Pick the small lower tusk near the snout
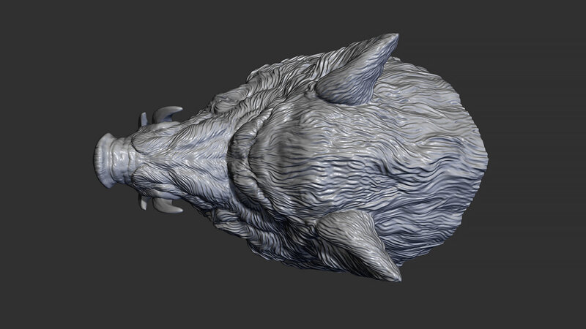The height and width of the screenshot is (329, 586). coord(143,205)
